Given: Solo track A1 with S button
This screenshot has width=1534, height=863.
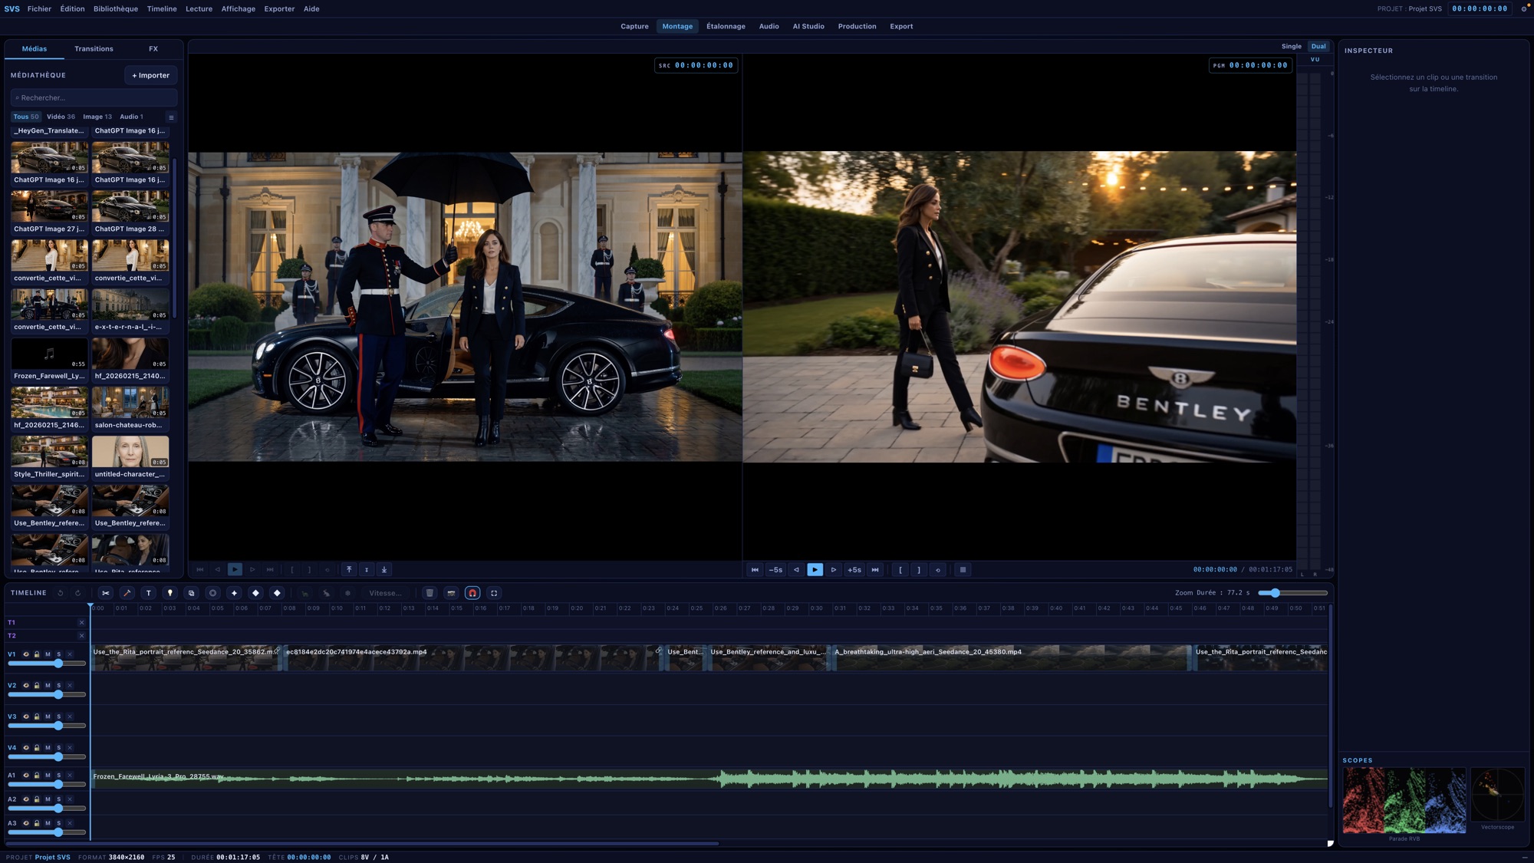Looking at the screenshot, I should [x=58, y=776].
